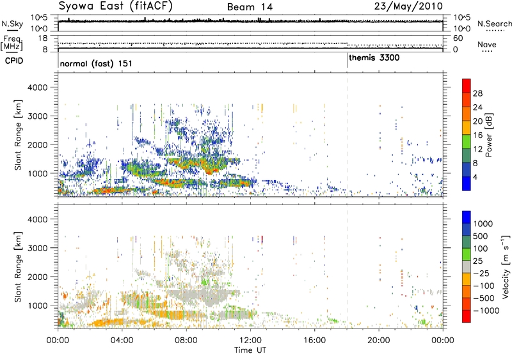Click the "18" tick on the frequency axis
The image size is (512, 354).
click(43, 38)
